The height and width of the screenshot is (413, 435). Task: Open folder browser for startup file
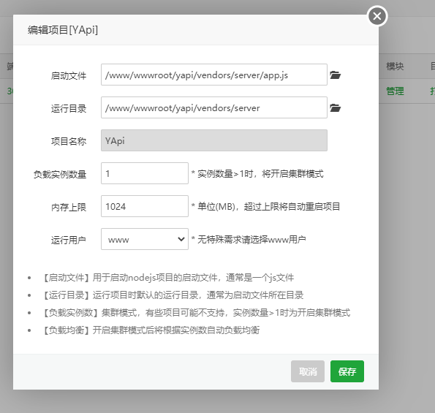click(335, 75)
